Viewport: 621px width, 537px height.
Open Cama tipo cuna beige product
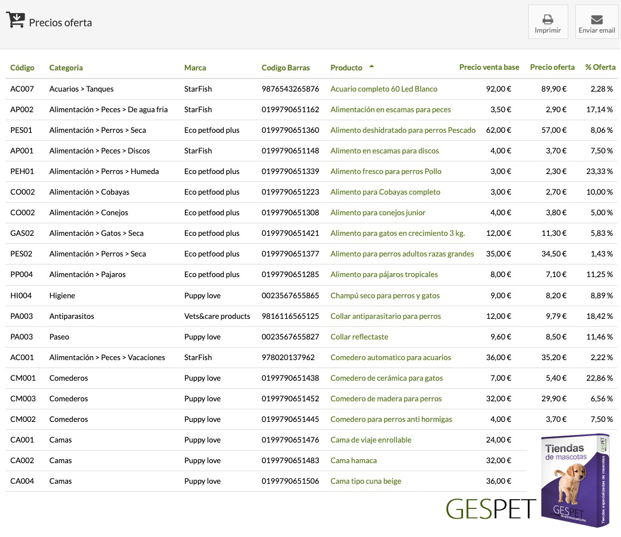coord(366,481)
